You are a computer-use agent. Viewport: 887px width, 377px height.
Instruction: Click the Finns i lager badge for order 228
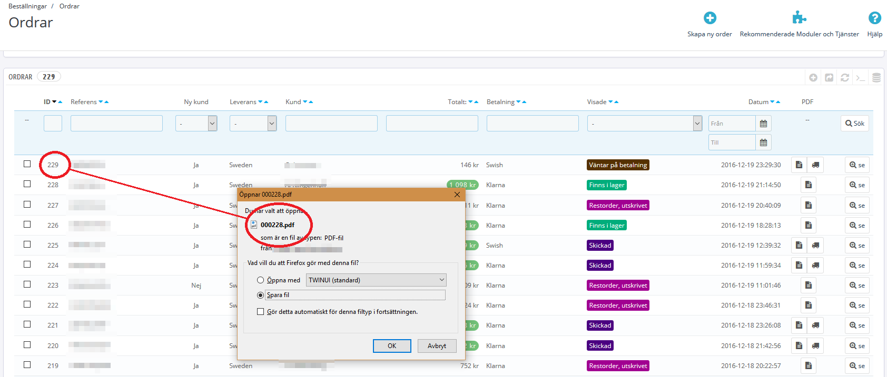(x=607, y=185)
